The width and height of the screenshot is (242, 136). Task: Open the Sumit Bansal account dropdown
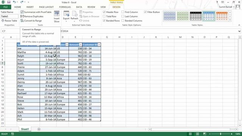234,7
